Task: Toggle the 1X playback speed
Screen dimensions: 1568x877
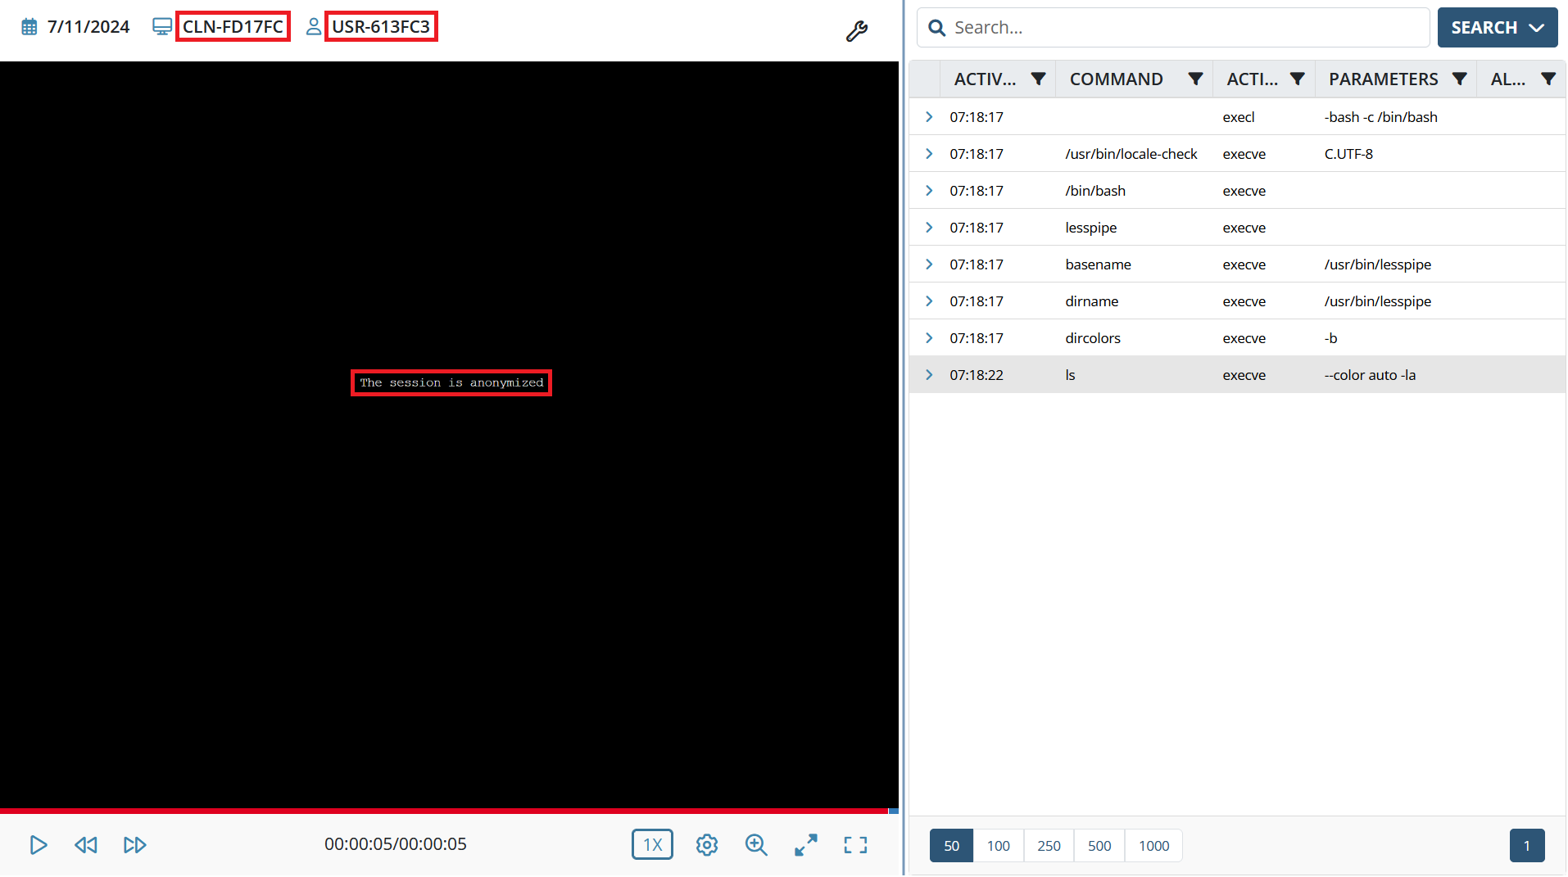Action: tap(652, 845)
